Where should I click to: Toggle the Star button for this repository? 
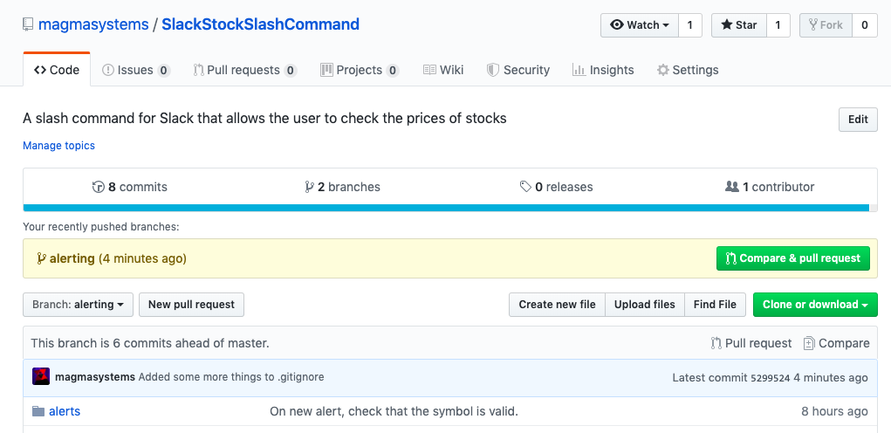[x=739, y=25]
